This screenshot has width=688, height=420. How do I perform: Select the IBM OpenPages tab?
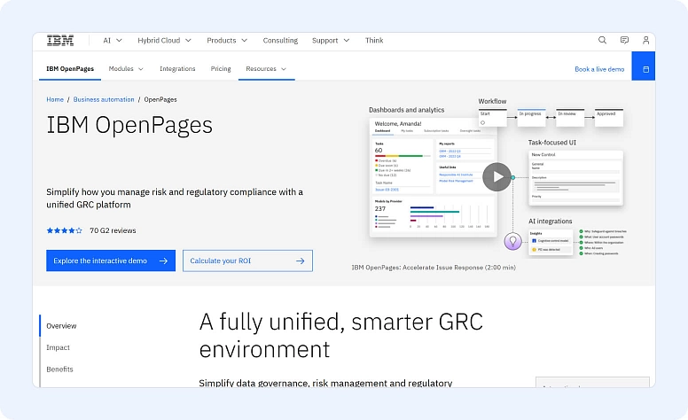pyautogui.click(x=70, y=69)
